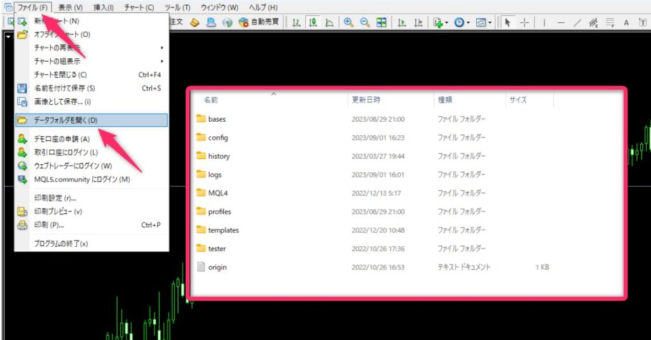The height and width of the screenshot is (340, 651).
Task: Select the Crosshair cursor tool
Action: coord(524,22)
